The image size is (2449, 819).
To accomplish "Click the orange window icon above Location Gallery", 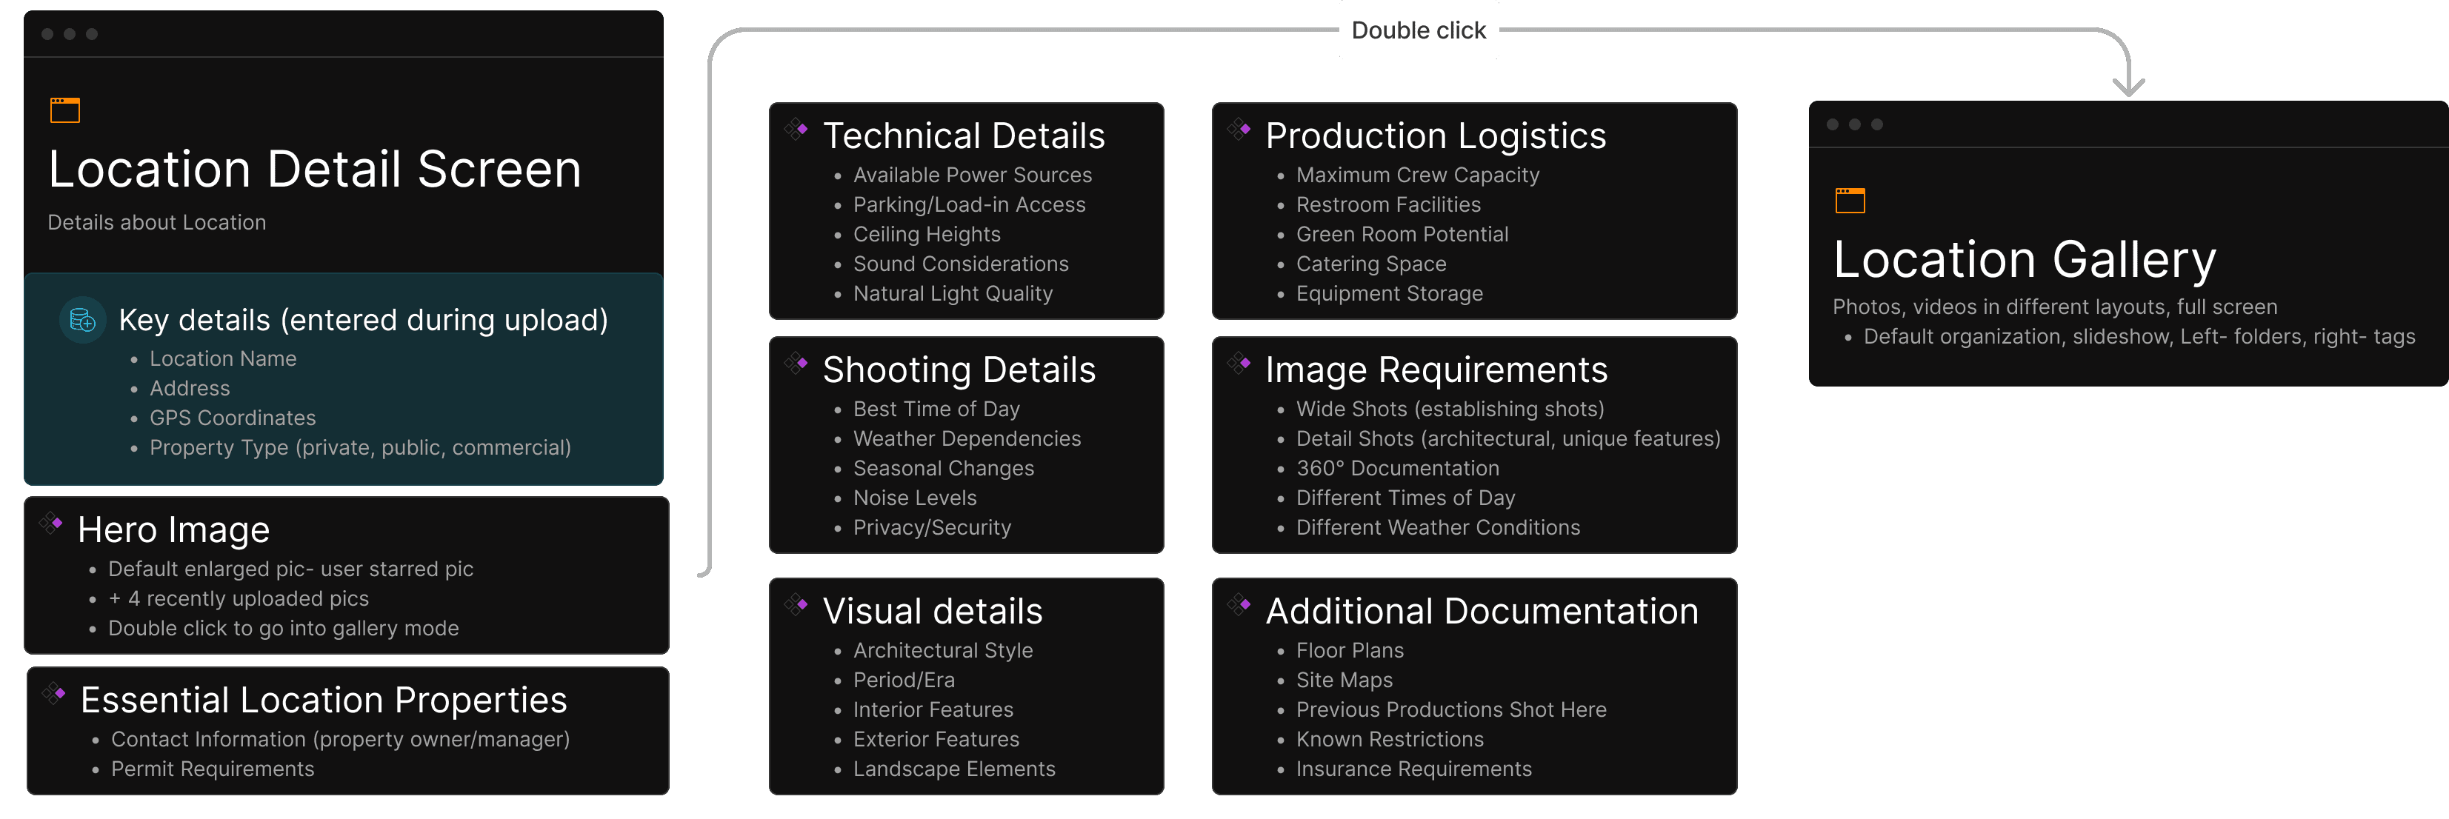I will (1849, 201).
